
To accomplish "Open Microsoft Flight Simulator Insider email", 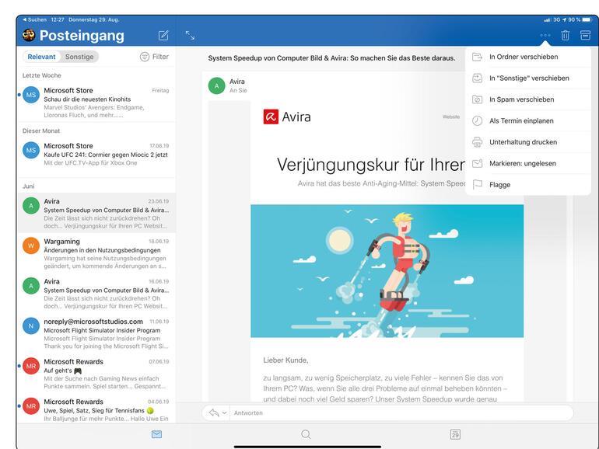I will (96, 333).
